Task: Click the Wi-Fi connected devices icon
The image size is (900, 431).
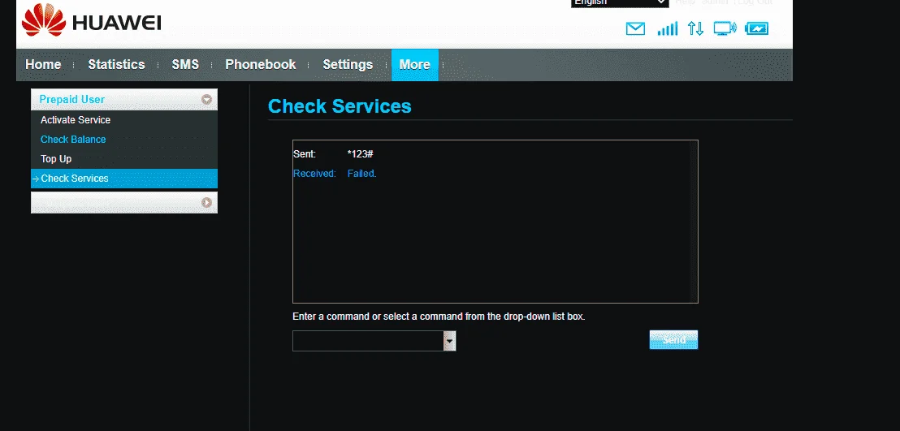Action: tap(725, 28)
